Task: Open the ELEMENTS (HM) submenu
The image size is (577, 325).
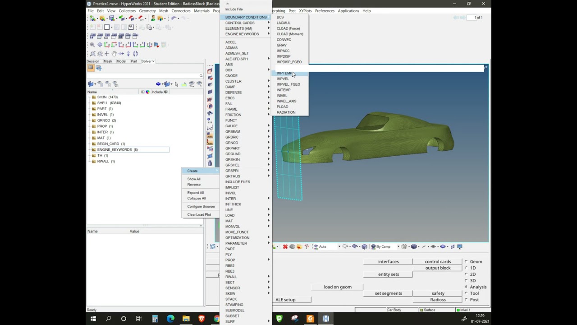Action: [246, 28]
